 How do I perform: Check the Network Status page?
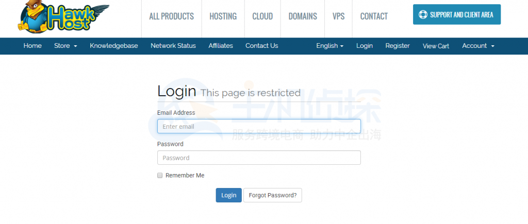(x=173, y=46)
